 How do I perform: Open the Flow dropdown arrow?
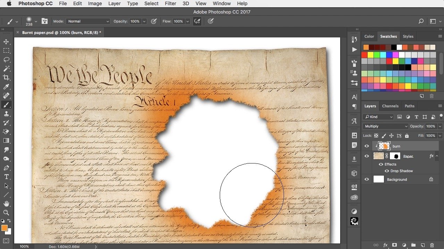(188, 21)
